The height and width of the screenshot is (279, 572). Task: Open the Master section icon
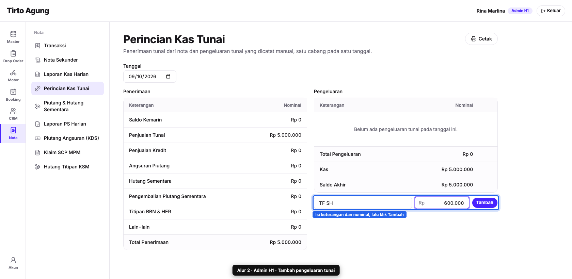13,37
